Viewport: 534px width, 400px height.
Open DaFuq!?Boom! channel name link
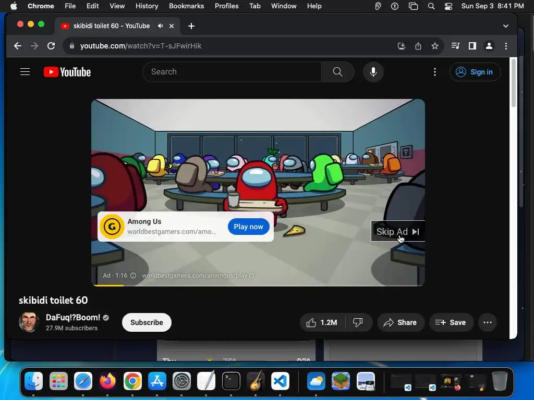tap(73, 317)
